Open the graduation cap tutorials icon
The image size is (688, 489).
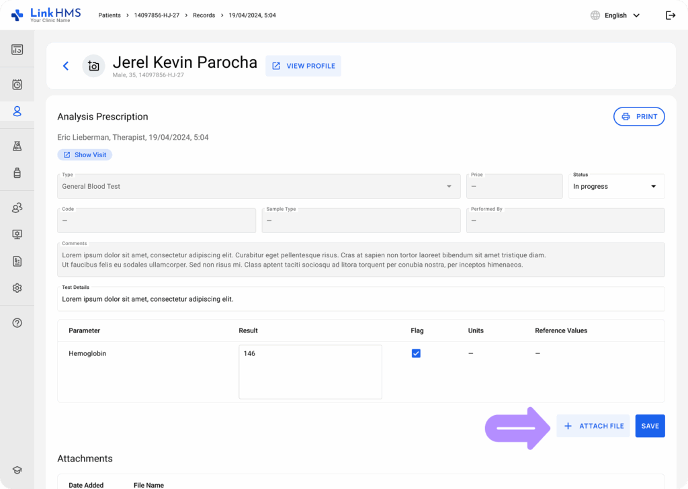click(x=17, y=470)
